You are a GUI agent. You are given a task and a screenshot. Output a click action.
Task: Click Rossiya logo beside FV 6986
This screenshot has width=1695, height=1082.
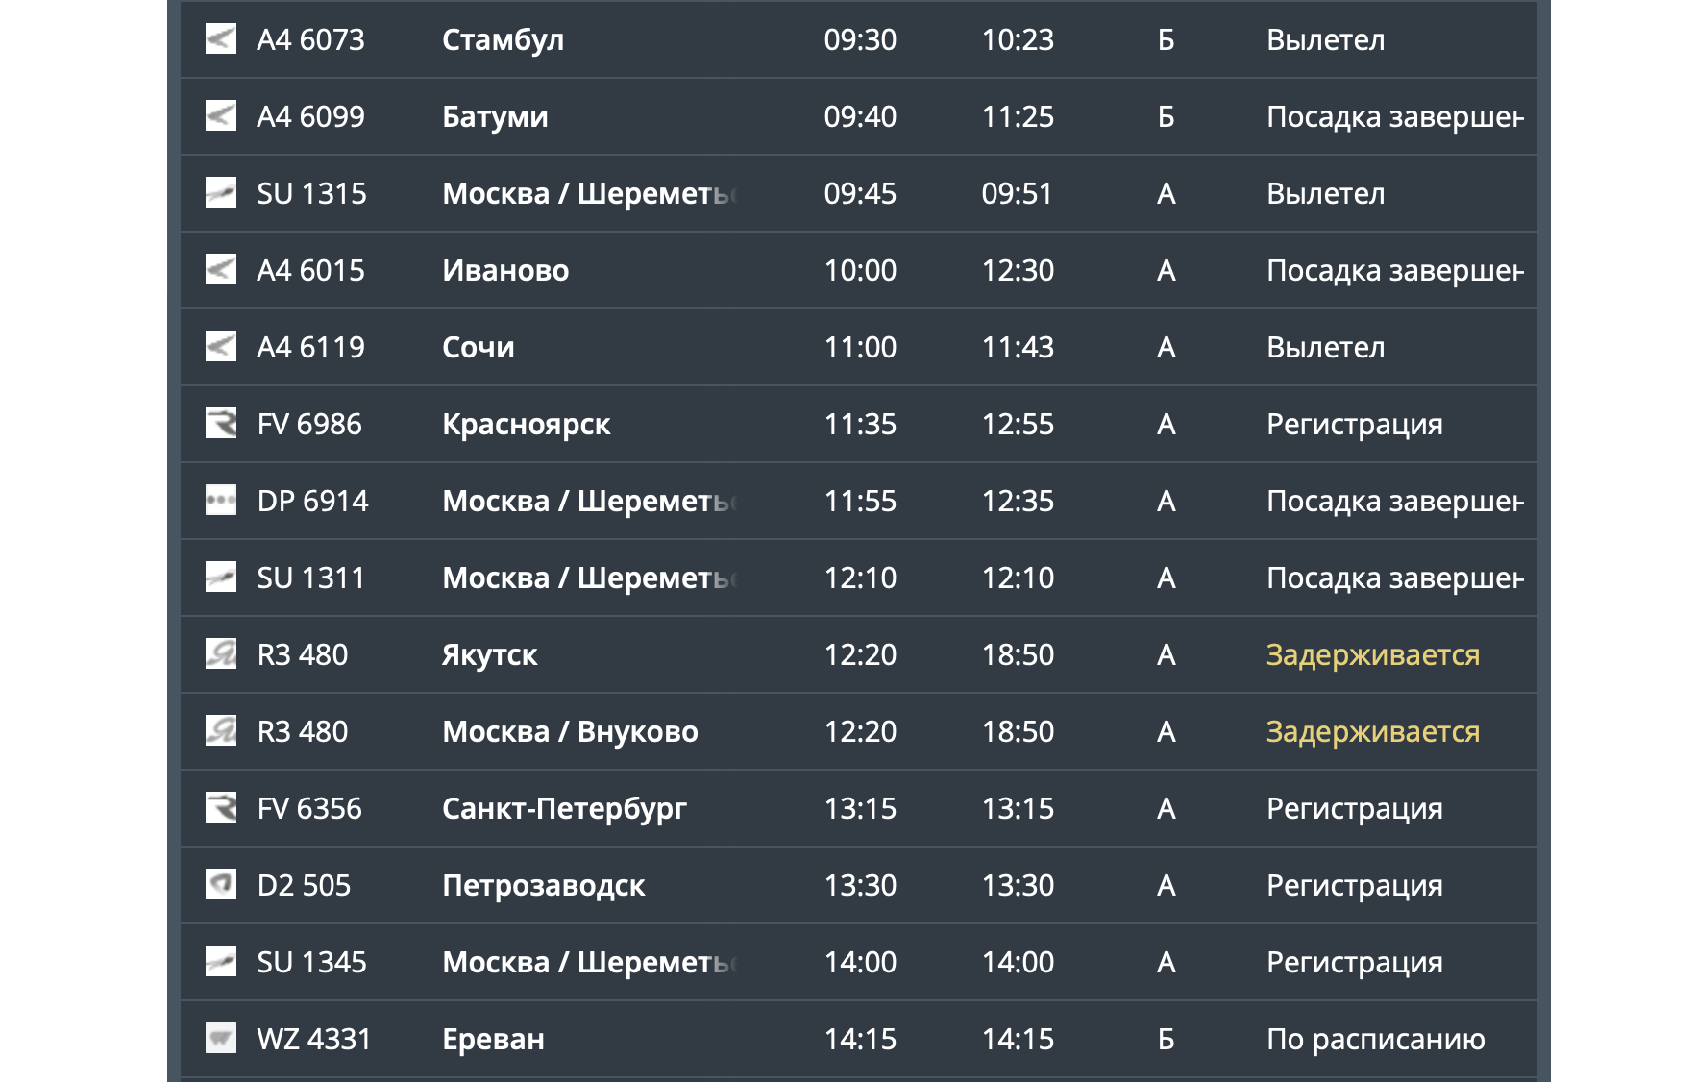pos(221,424)
